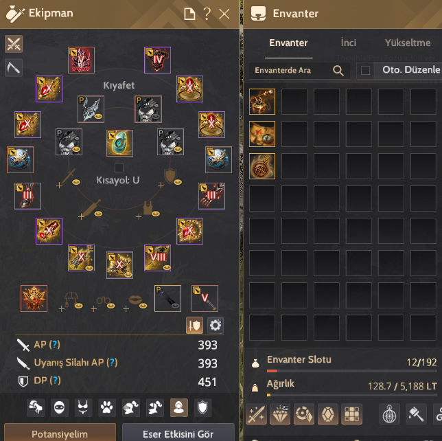This screenshot has width=442, height=441.
Task: Click the Potansiyelim button
Action: tap(60, 433)
